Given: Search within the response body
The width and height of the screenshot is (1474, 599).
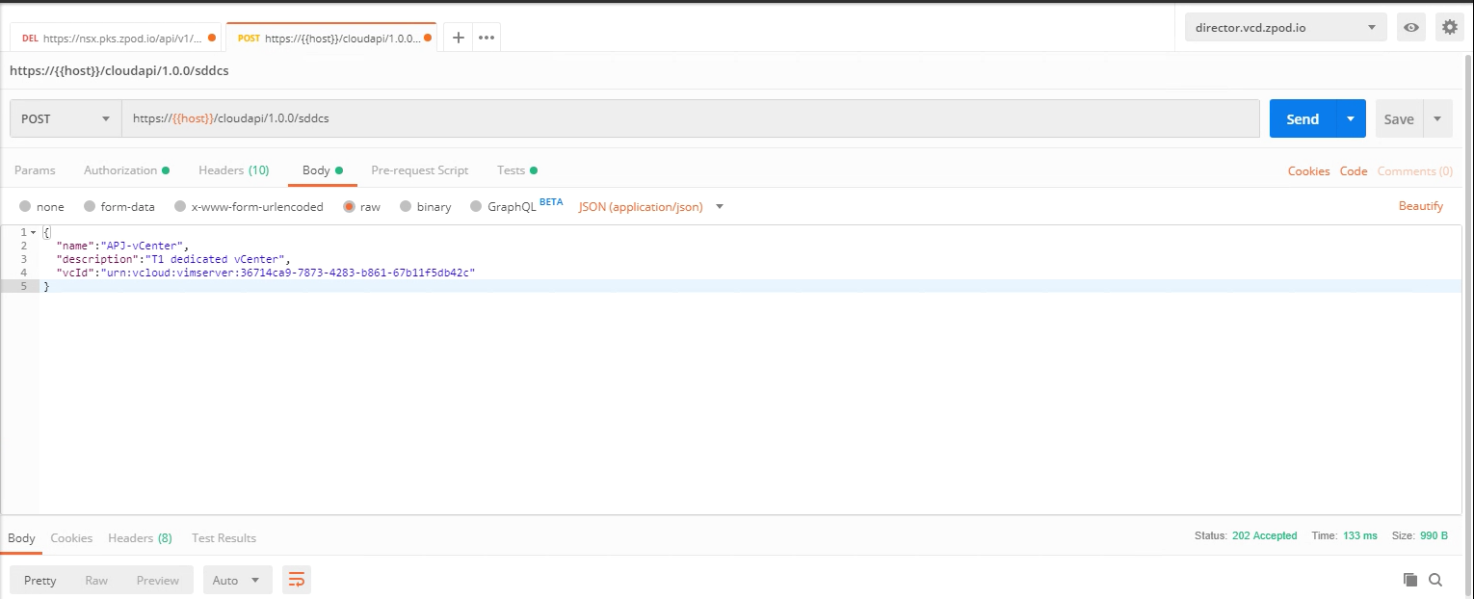Looking at the screenshot, I should pyautogui.click(x=1435, y=580).
